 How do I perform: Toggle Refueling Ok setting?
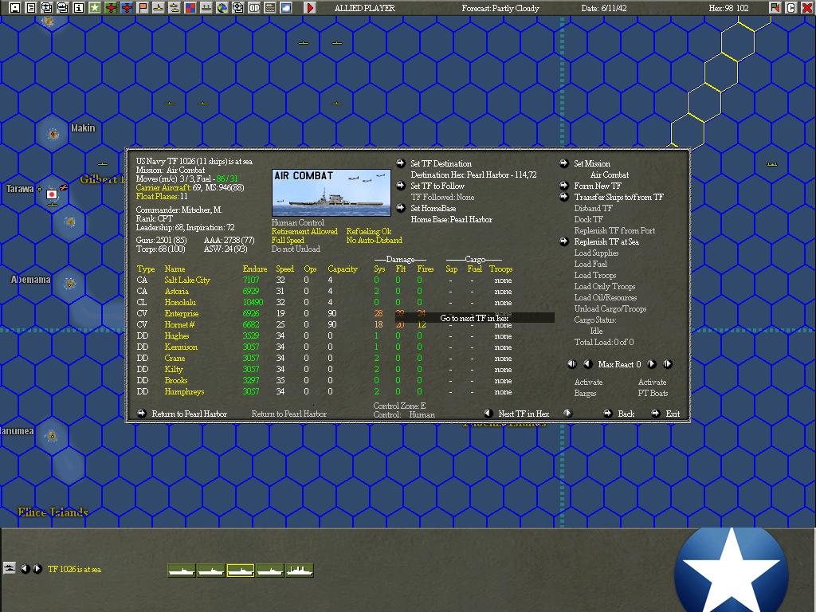pyautogui.click(x=369, y=232)
